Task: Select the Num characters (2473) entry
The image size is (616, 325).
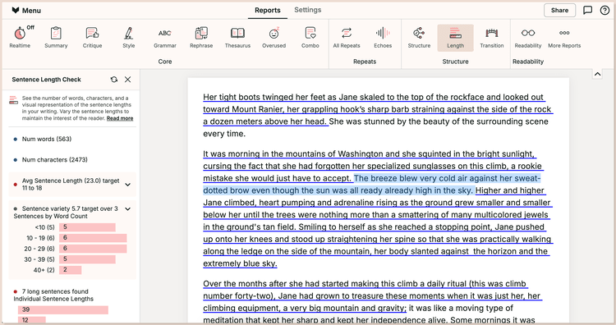Action: pyautogui.click(x=54, y=160)
